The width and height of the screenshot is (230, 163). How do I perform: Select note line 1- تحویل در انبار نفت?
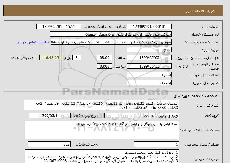click(151, 153)
